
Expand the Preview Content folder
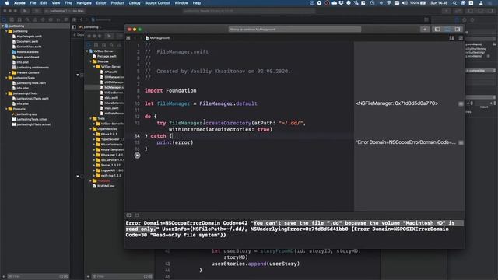click(x=10, y=72)
